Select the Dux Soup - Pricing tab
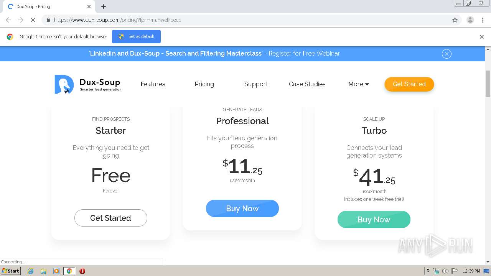Screen dimensions: 491x276 point(48,7)
